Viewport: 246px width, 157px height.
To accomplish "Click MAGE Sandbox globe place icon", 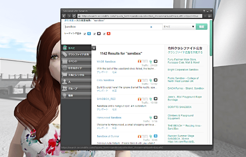I will (x=151, y=61).
